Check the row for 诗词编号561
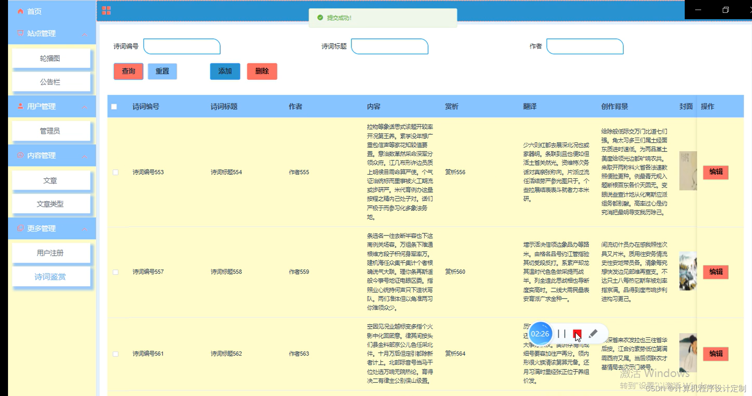The image size is (752, 396). tap(116, 354)
